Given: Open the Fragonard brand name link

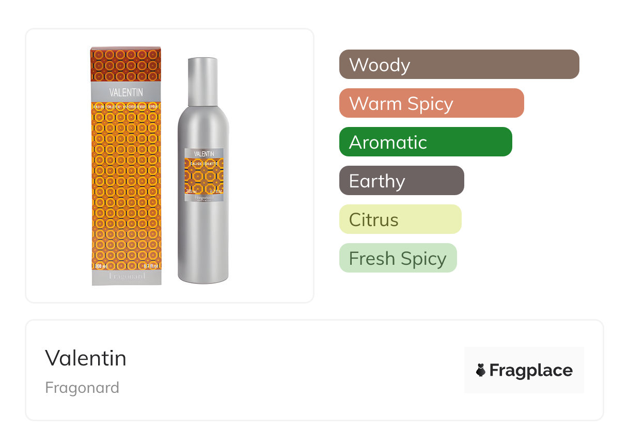Looking at the screenshot, I should pos(82,387).
